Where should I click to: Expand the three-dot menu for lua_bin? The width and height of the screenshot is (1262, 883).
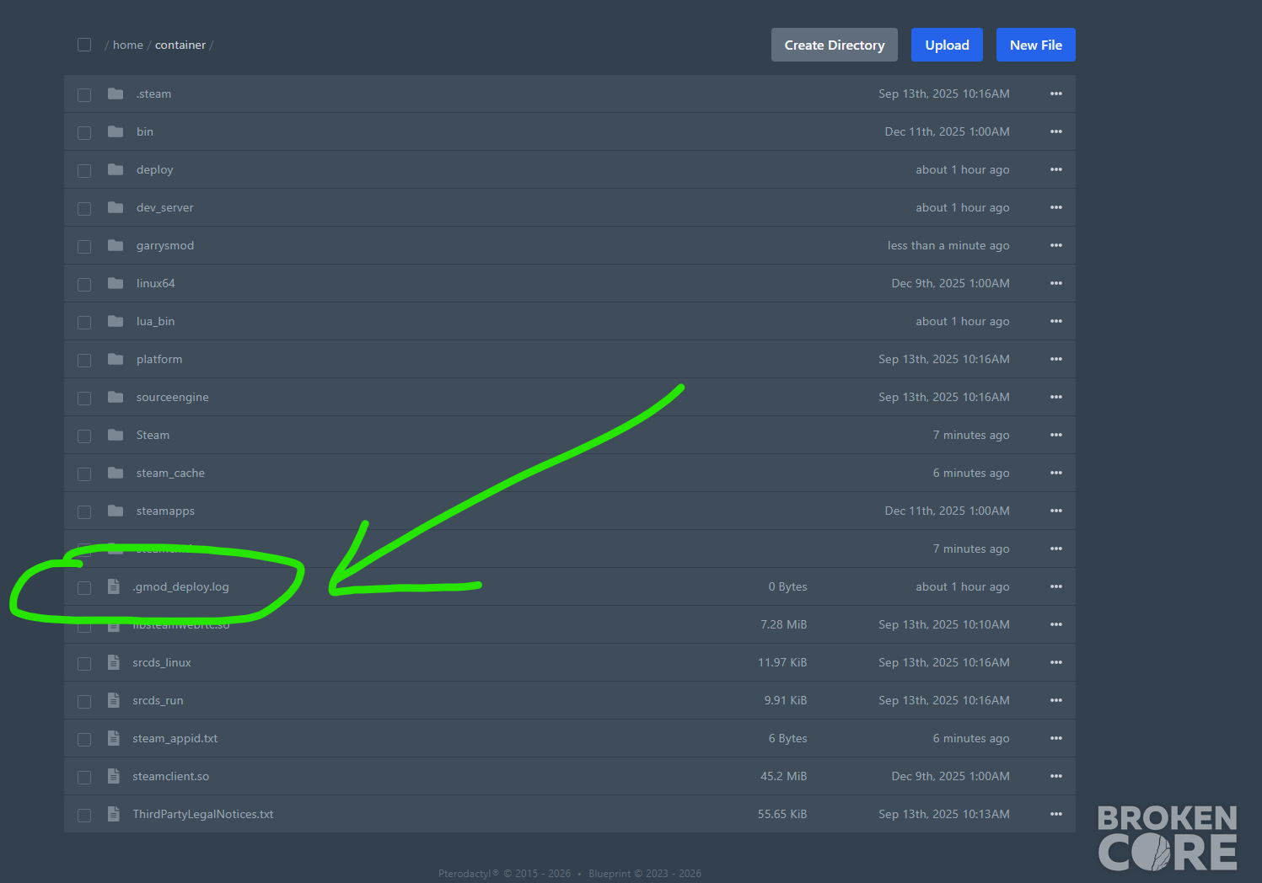(x=1056, y=321)
